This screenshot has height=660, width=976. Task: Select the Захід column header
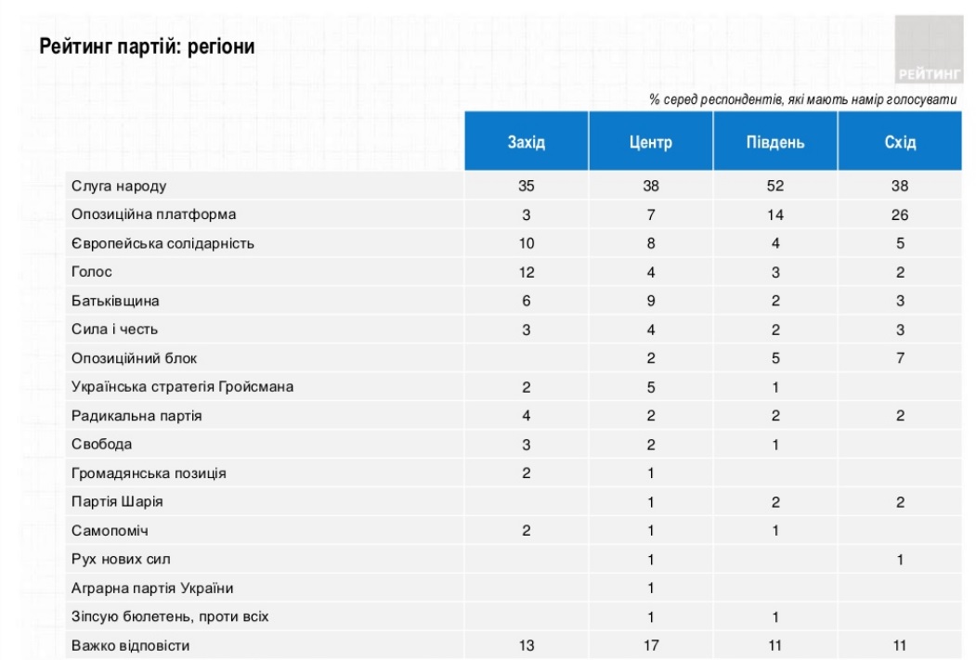(x=527, y=142)
